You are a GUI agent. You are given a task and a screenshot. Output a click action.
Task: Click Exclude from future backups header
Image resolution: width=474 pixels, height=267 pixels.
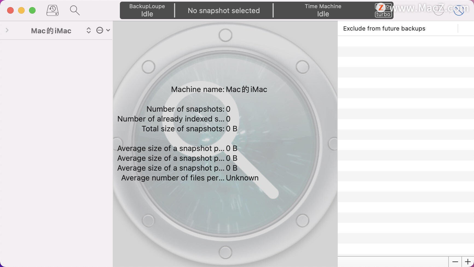click(x=384, y=28)
